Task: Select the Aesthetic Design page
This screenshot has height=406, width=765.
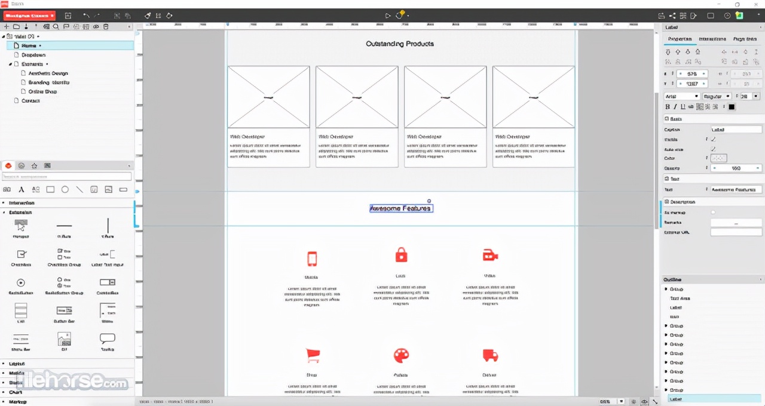Action: (48, 73)
